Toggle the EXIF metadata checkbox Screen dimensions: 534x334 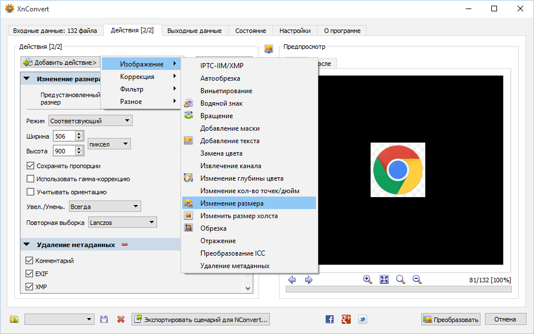coord(30,274)
